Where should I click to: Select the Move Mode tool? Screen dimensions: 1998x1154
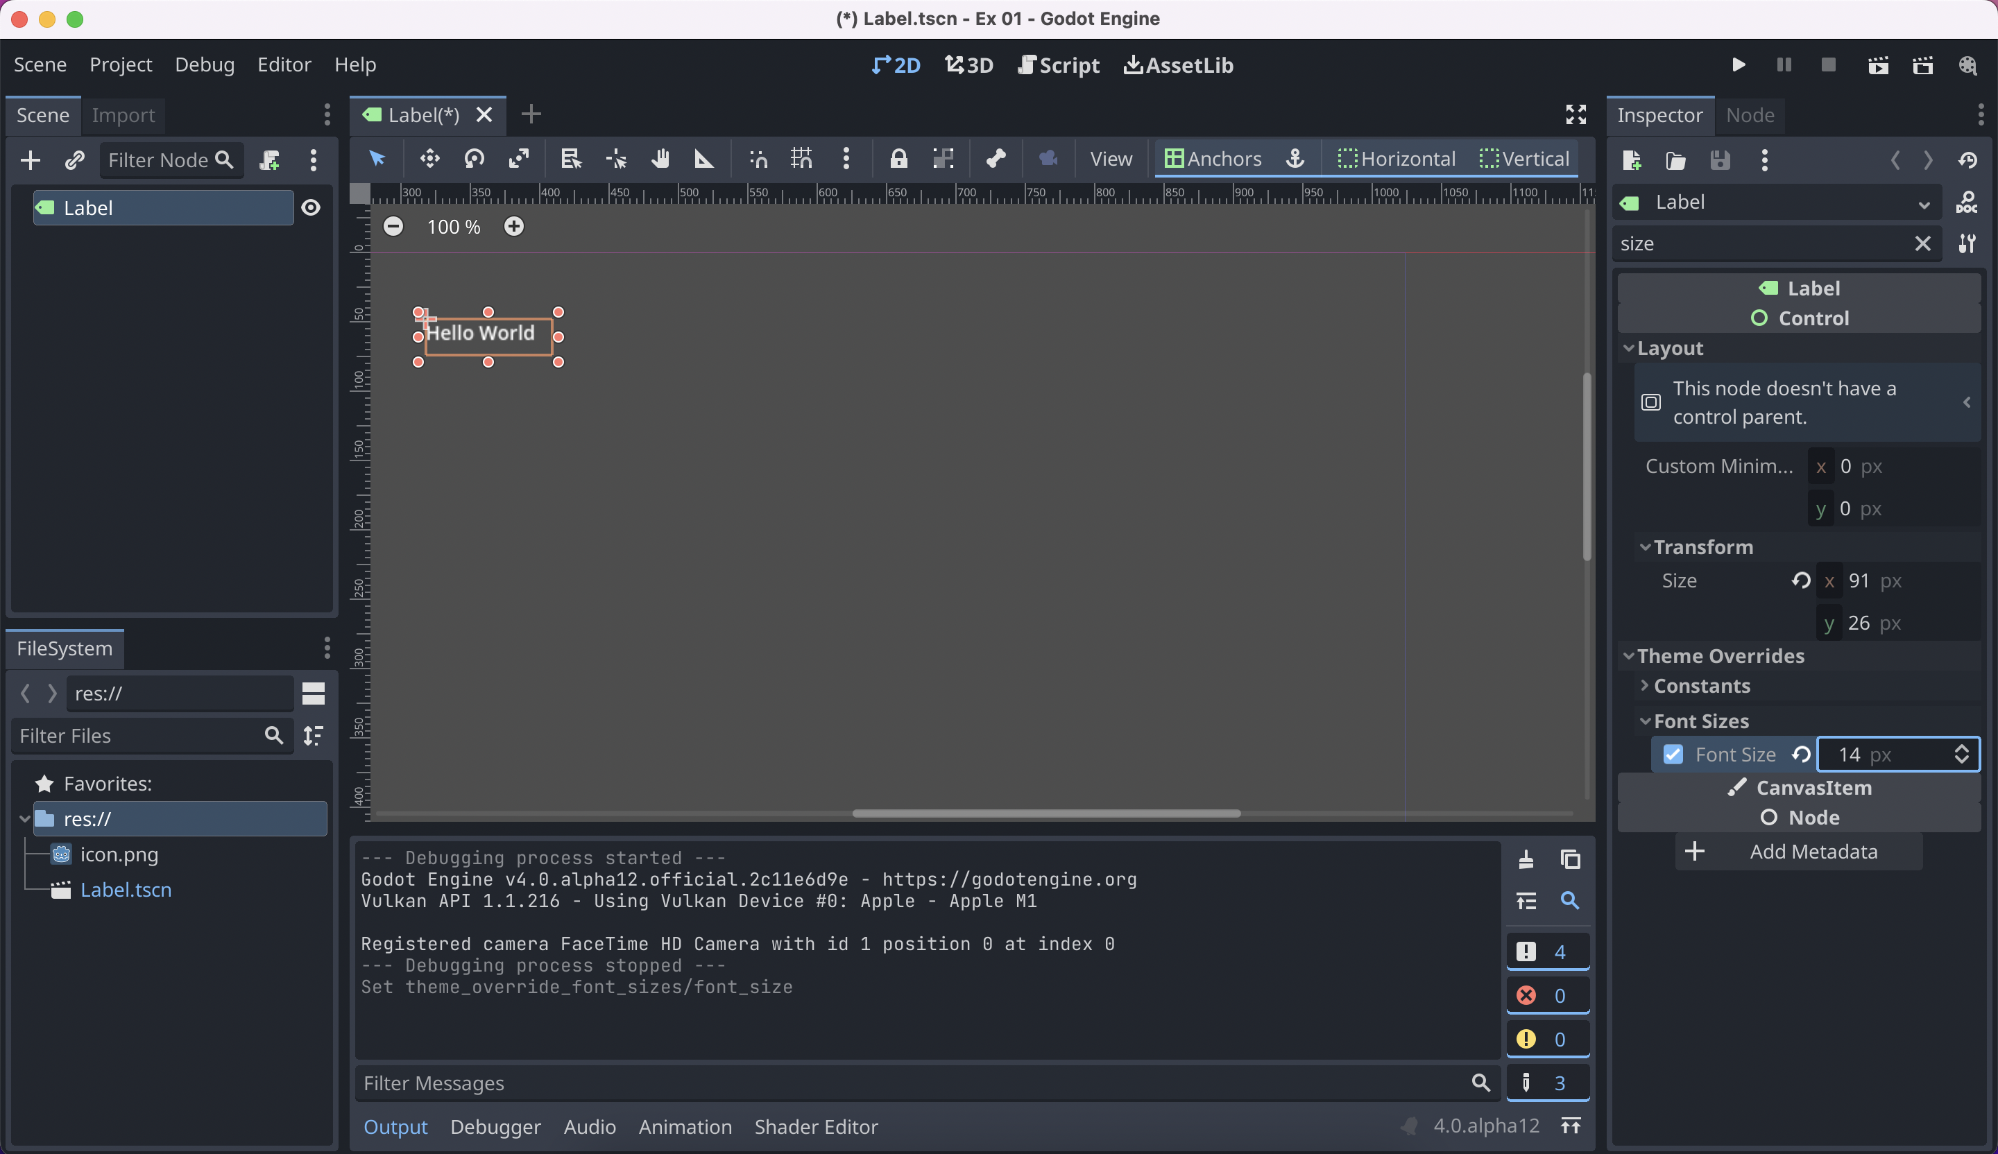[x=429, y=159]
